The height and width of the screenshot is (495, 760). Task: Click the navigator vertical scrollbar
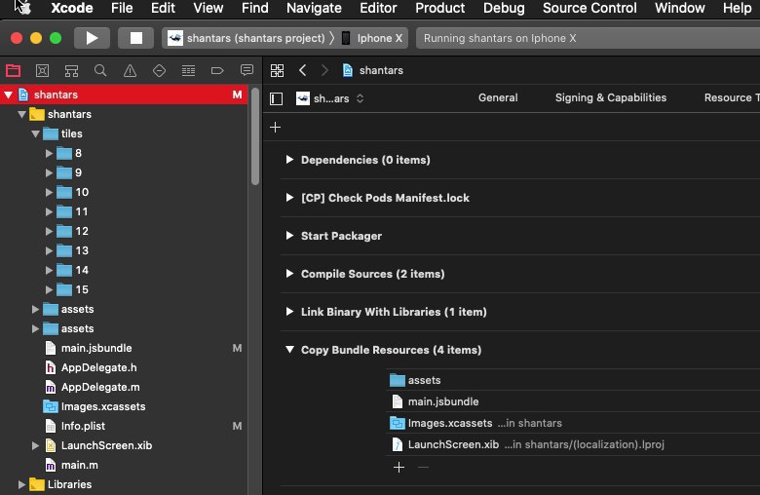tap(255, 136)
